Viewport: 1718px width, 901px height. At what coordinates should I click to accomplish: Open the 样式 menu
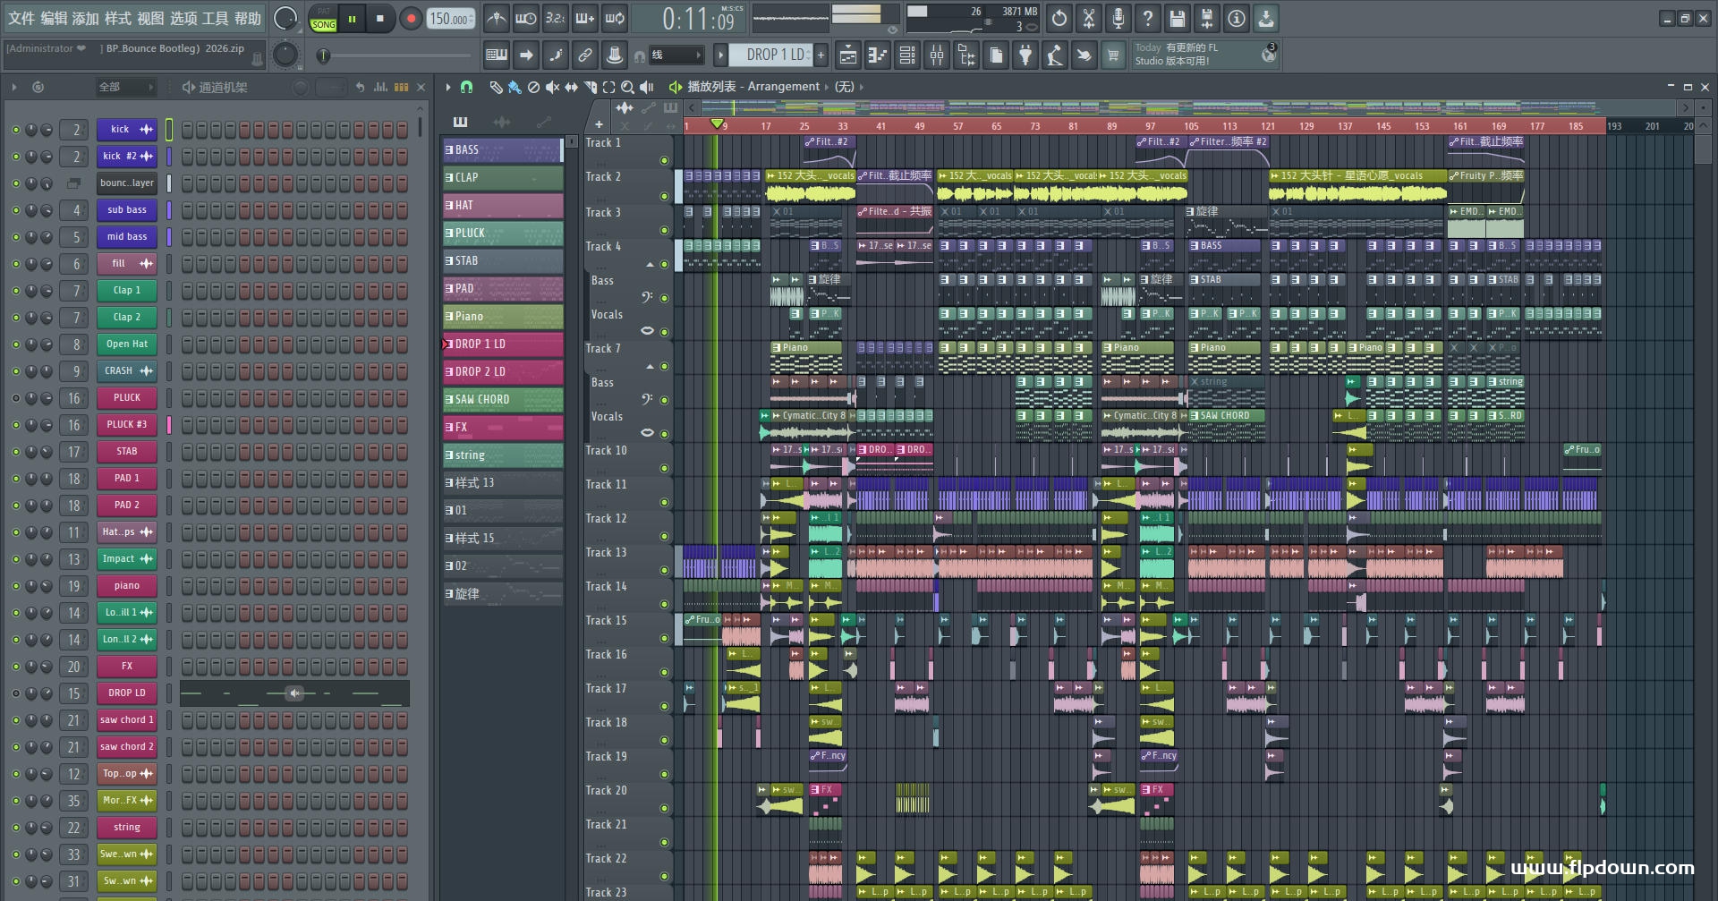pos(118,18)
